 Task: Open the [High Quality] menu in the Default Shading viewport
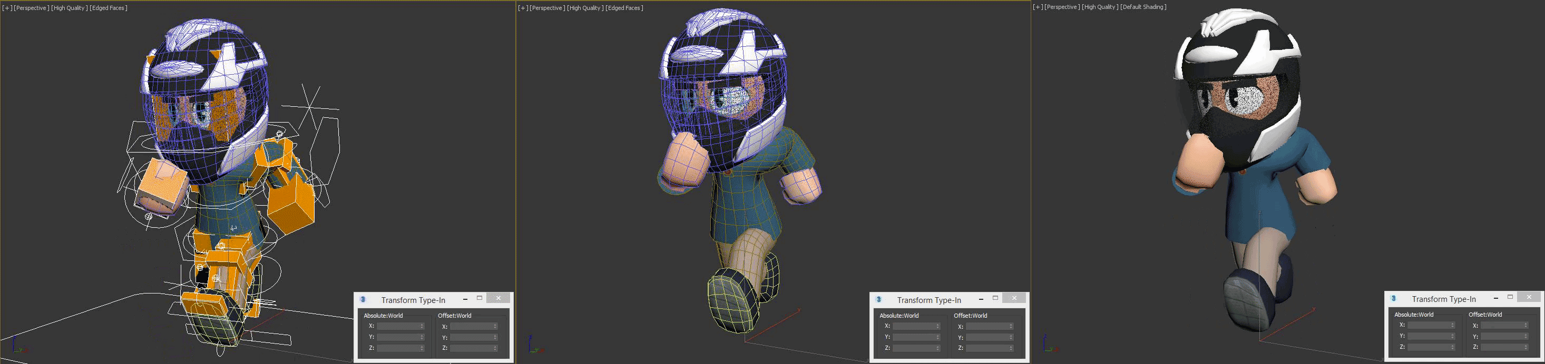[x=1100, y=7]
